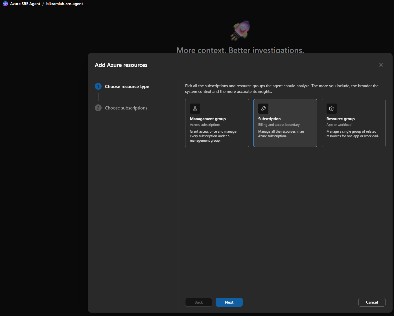Click 'More context. Better investigations.' heading

[x=240, y=50]
